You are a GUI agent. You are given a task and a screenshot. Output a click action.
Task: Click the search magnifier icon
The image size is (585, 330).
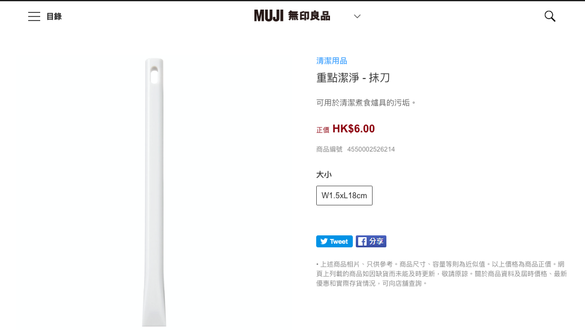click(550, 16)
